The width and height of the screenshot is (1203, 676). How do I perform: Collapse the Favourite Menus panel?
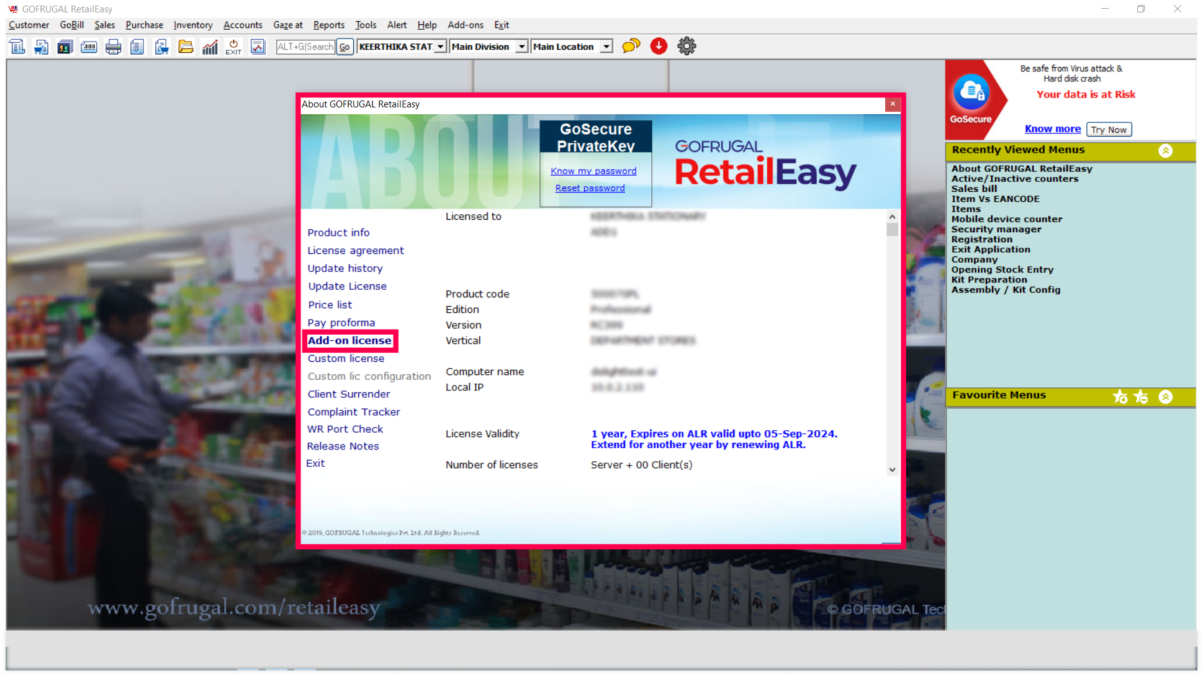coord(1165,396)
